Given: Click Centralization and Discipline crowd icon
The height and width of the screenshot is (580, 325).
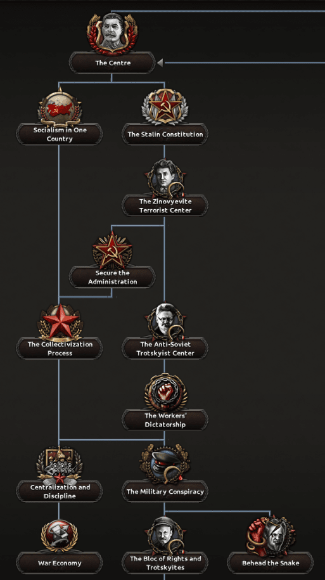Looking at the screenshot, I should tap(60, 465).
